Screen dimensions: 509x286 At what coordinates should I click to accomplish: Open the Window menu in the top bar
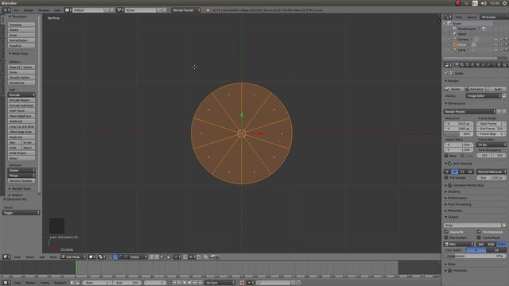click(44, 10)
